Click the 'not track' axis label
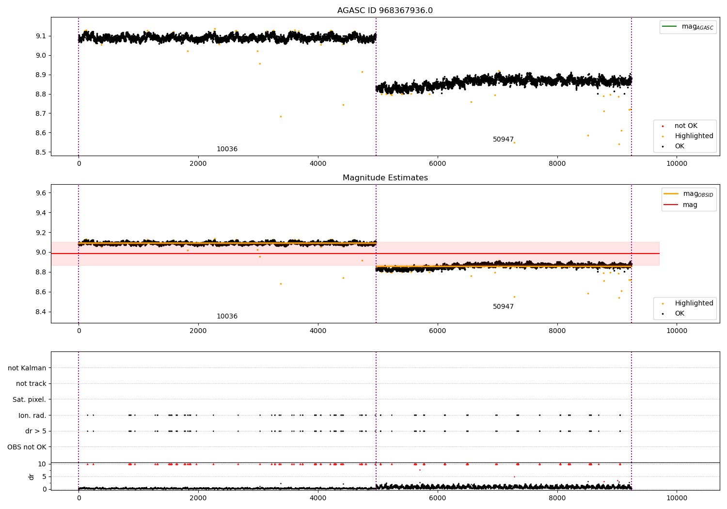Screen dimensions: 727x509 pos(31,384)
